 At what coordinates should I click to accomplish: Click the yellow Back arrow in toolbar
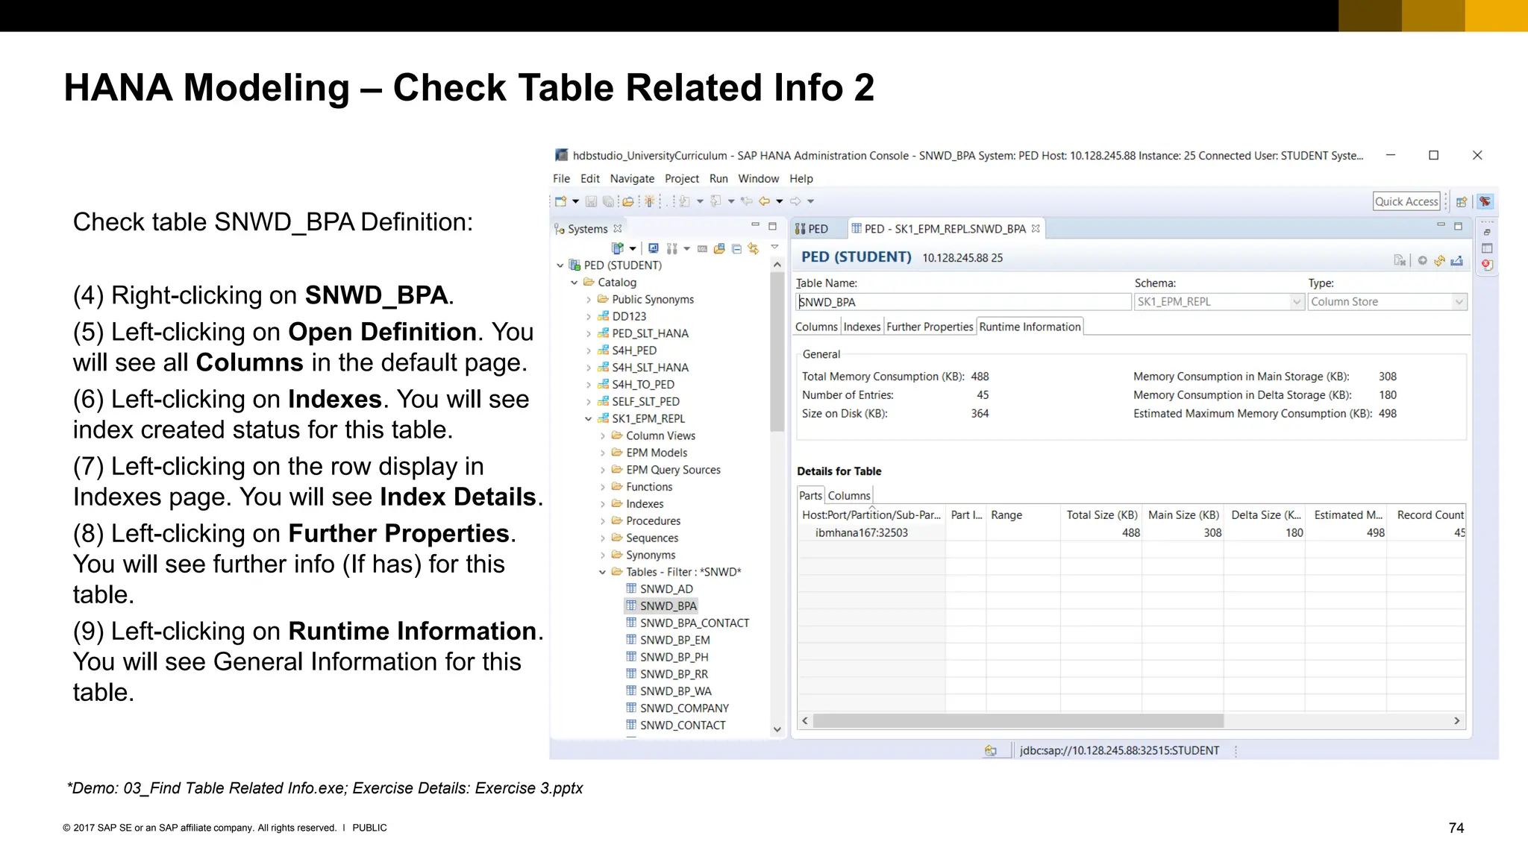(x=764, y=201)
